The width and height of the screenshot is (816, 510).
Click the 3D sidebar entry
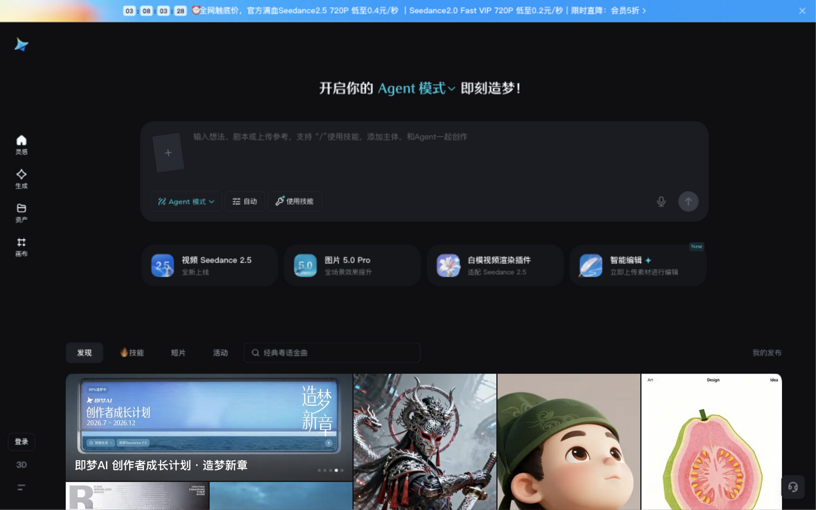point(22,465)
